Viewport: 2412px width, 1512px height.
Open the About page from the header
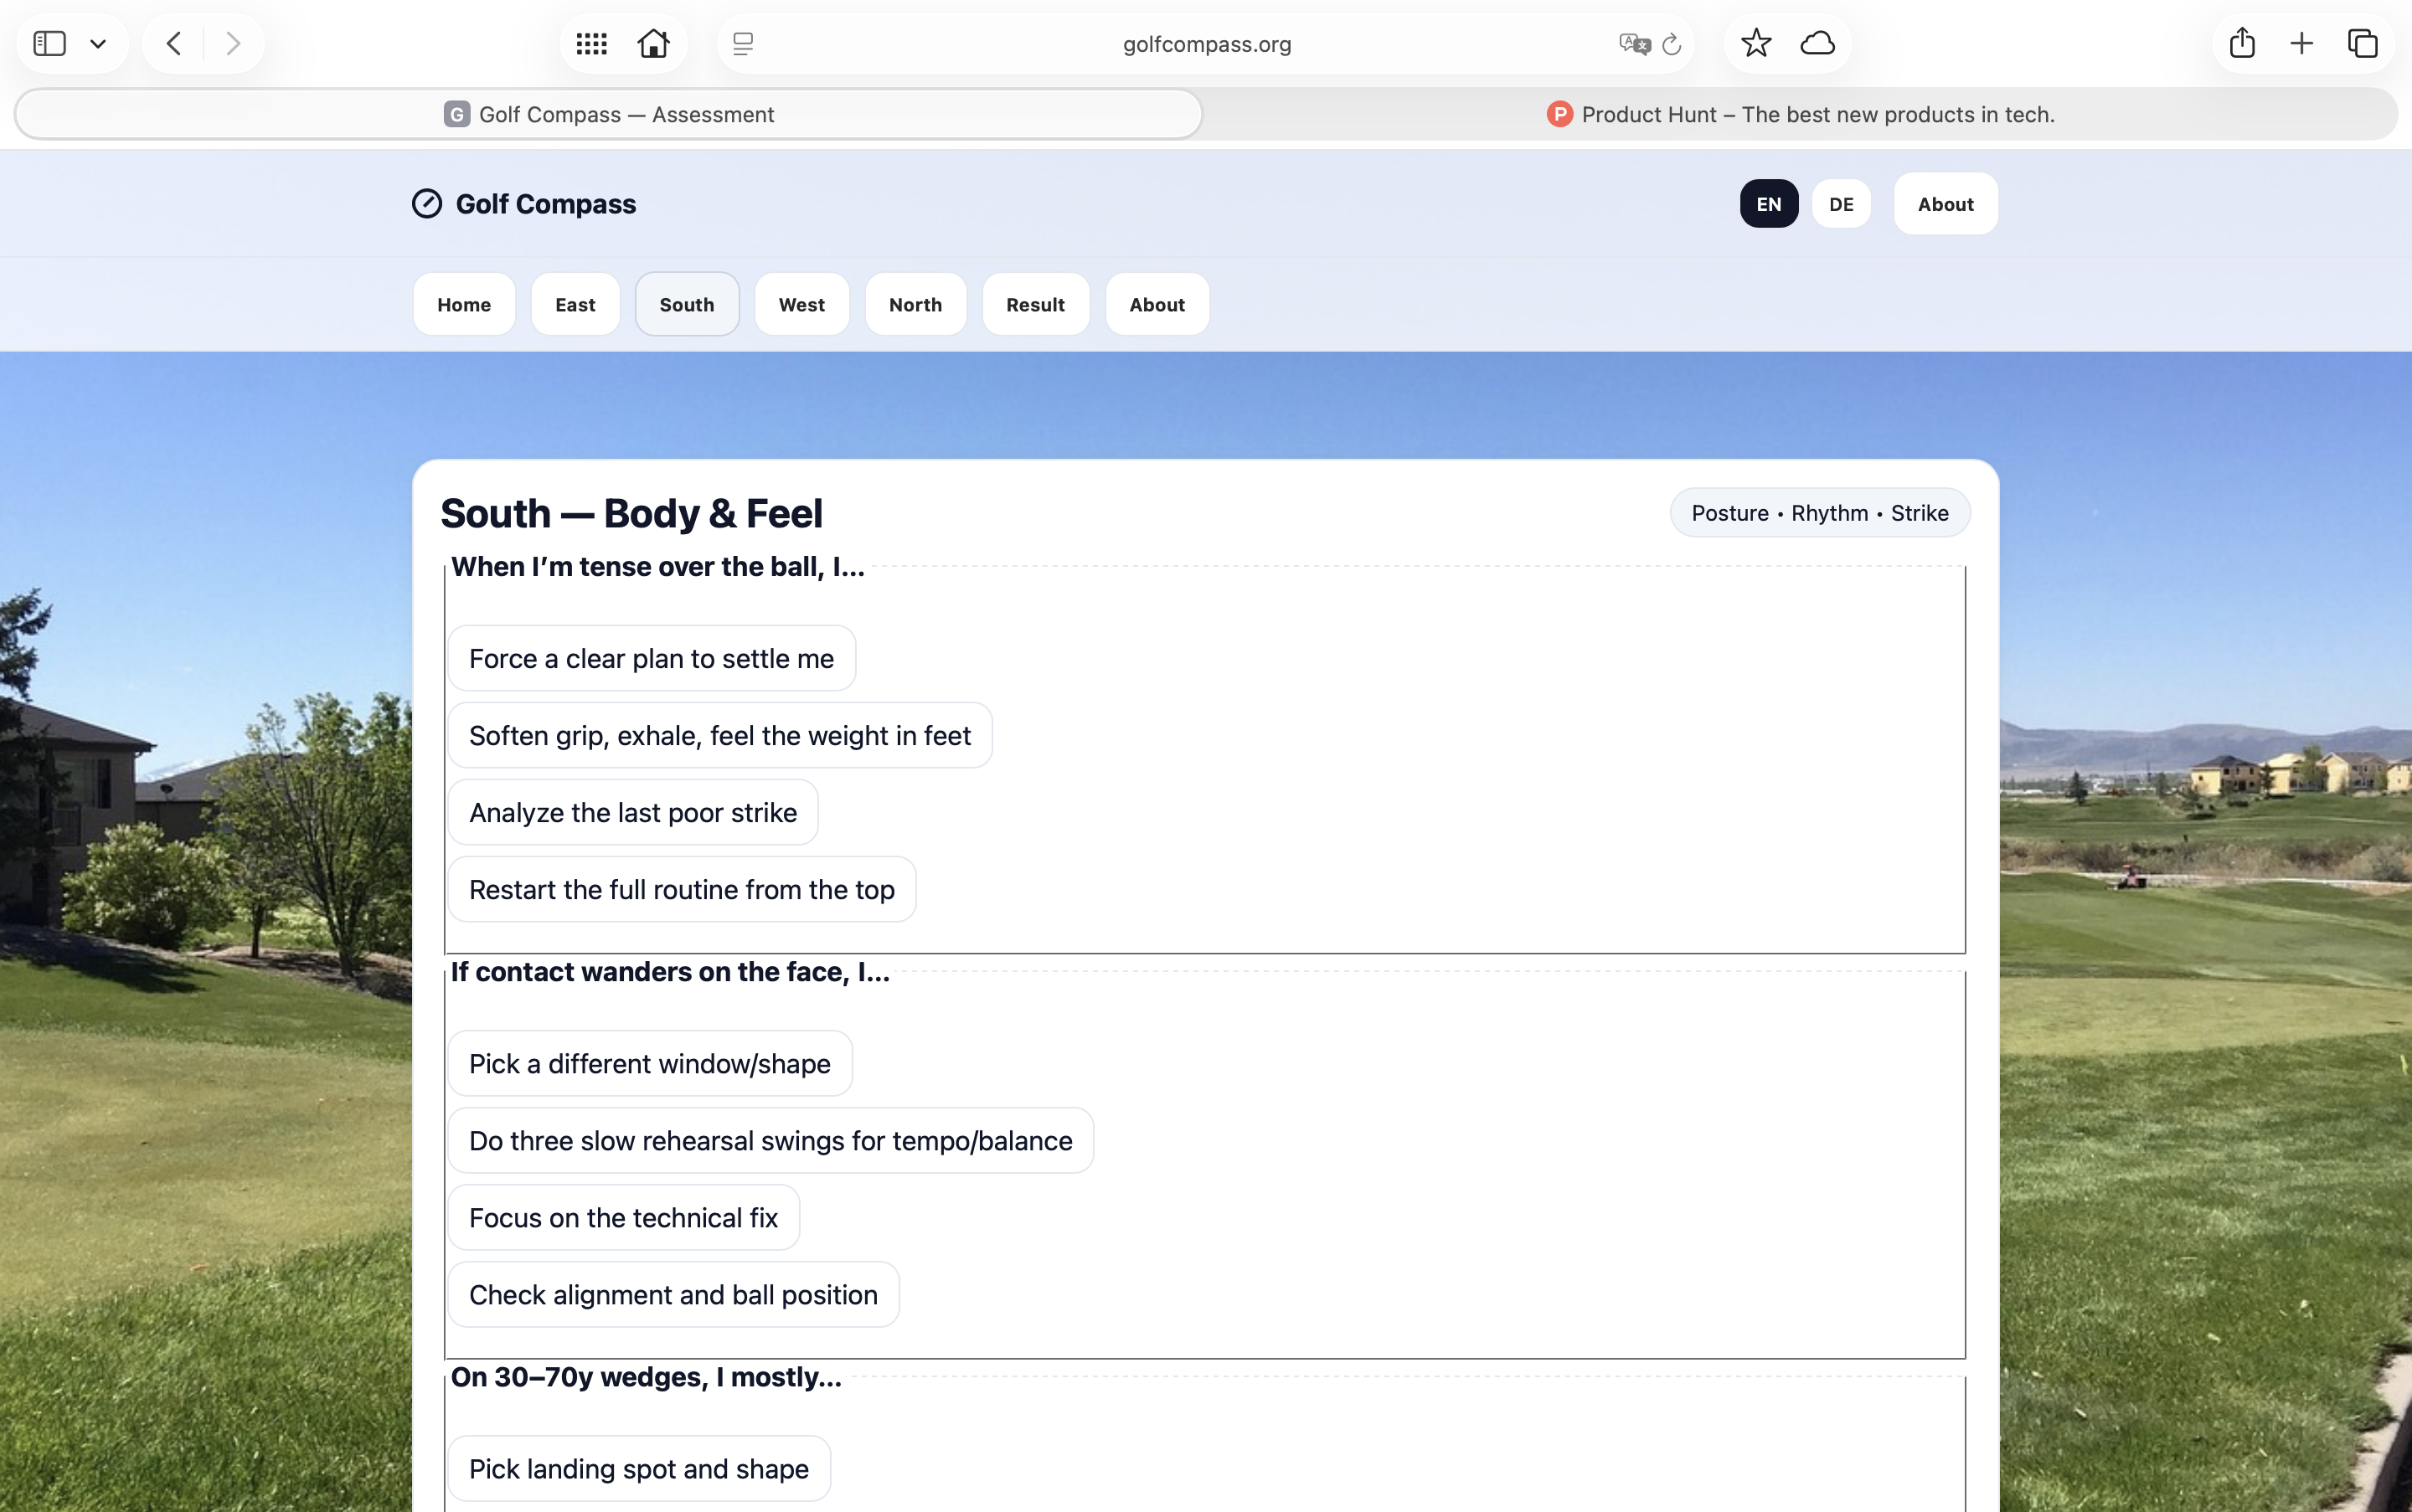[x=1944, y=203]
